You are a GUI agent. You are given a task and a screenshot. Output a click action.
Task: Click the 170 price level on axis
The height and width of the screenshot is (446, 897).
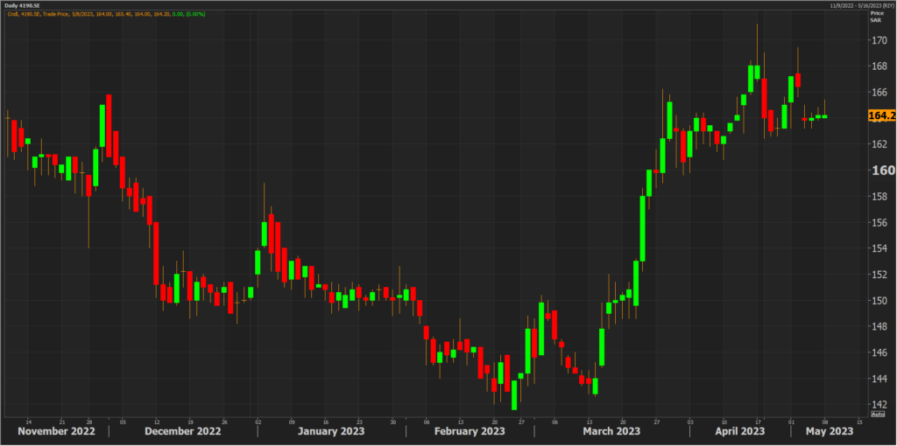879,40
